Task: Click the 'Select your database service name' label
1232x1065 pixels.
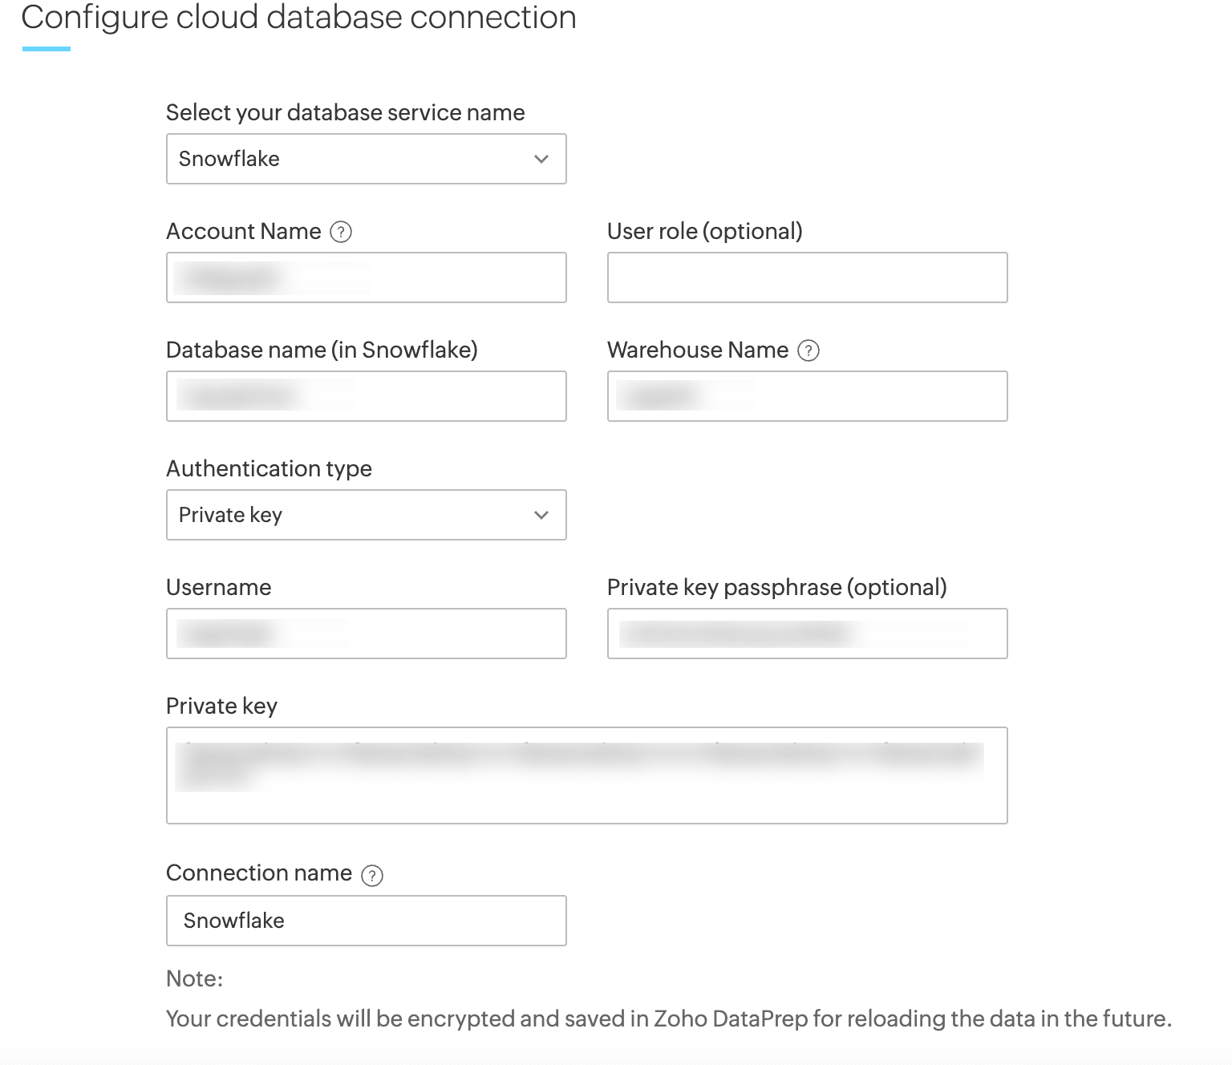Action: (x=345, y=112)
